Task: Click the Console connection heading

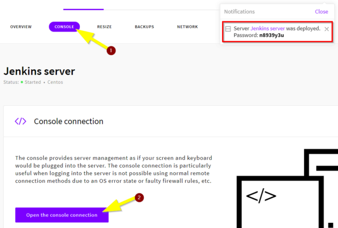Action: [68, 121]
